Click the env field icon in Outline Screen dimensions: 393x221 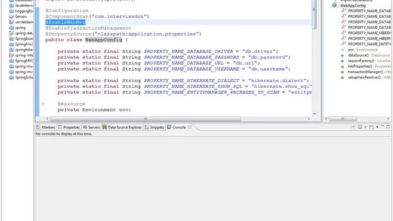[x=343, y=50]
